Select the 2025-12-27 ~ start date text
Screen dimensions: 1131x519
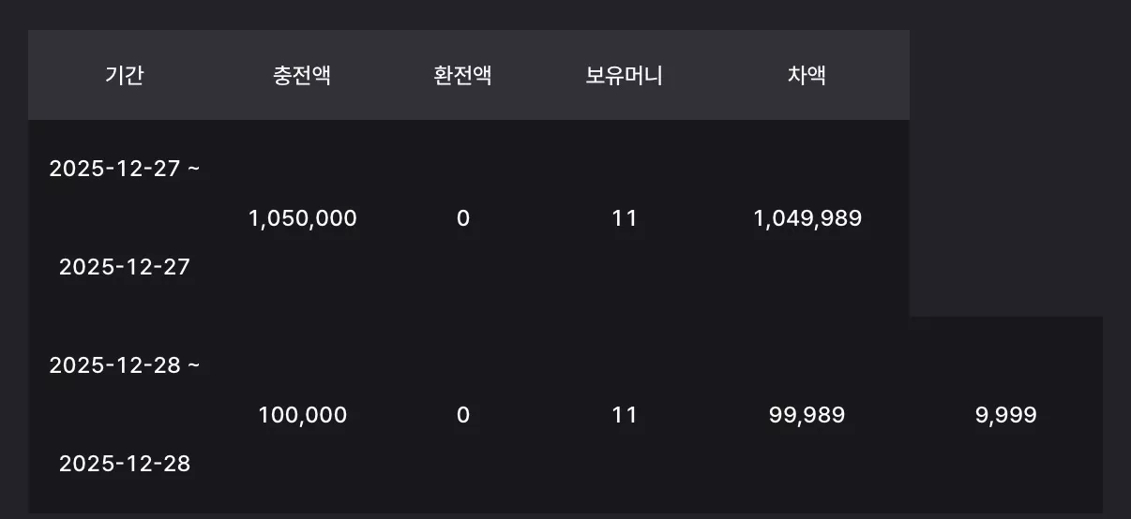(x=125, y=170)
